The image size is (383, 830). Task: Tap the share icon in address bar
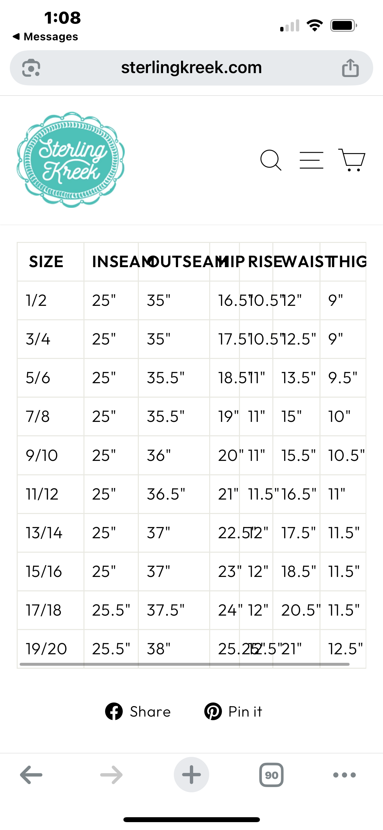[350, 68]
